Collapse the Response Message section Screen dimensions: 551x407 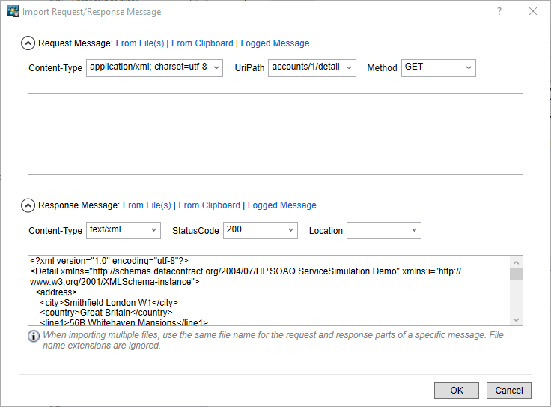click(x=28, y=205)
